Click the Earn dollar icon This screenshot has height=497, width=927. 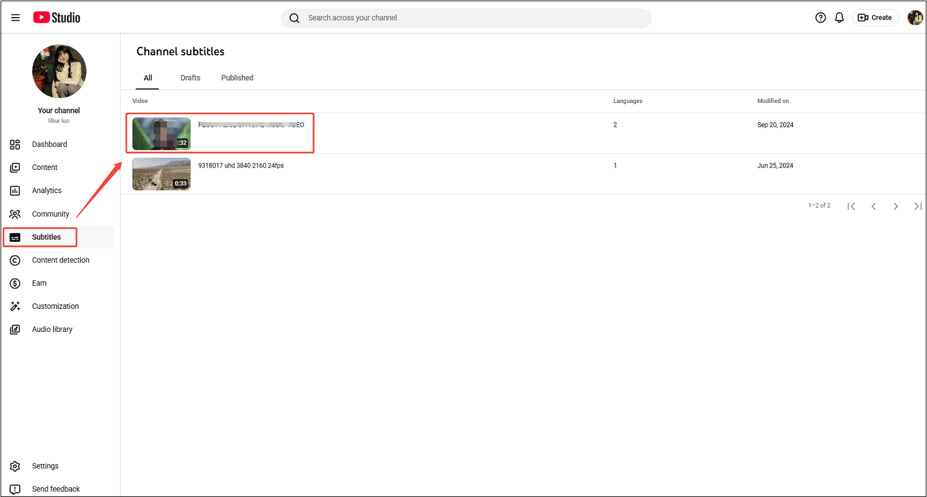15,283
